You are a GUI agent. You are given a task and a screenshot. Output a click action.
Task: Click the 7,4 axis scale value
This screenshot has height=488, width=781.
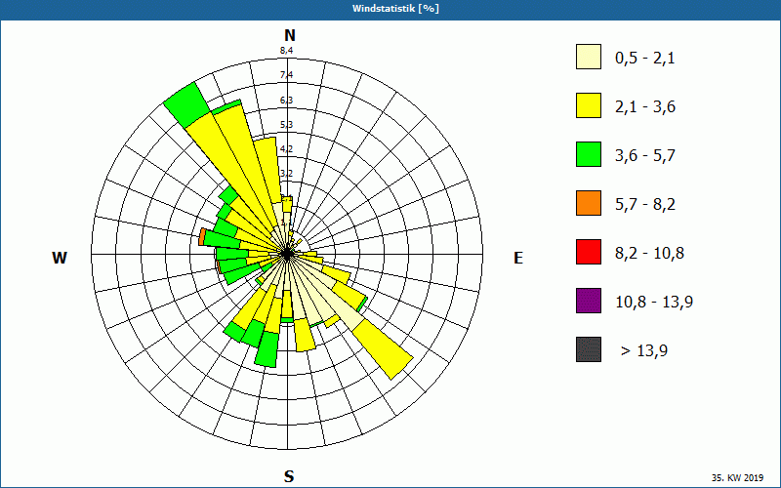[x=286, y=75]
